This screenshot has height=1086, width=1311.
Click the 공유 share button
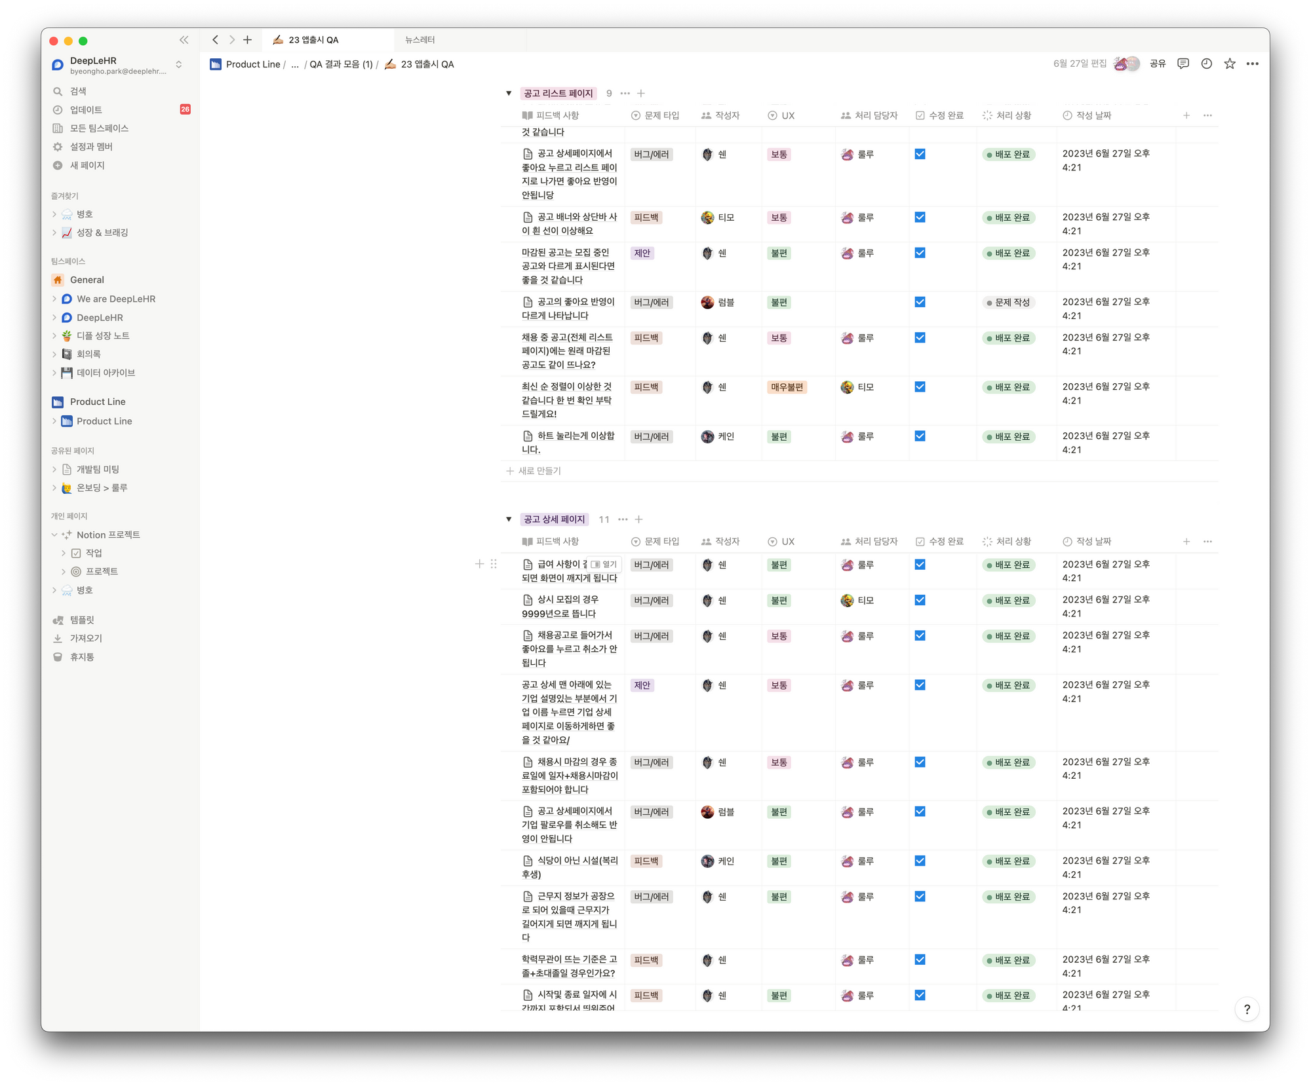point(1158,64)
